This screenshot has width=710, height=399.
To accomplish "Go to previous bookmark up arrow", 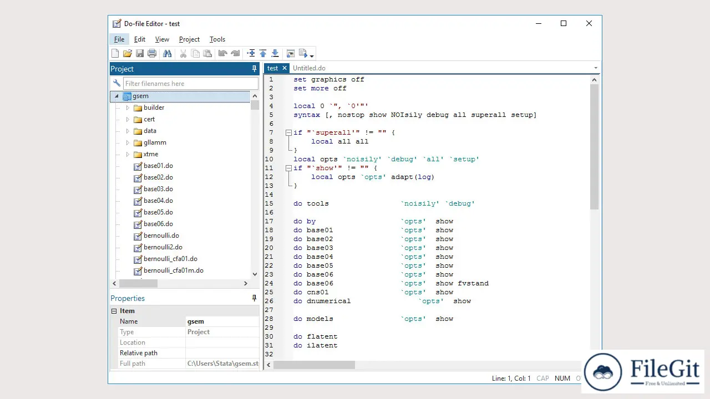I will click(x=263, y=53).
